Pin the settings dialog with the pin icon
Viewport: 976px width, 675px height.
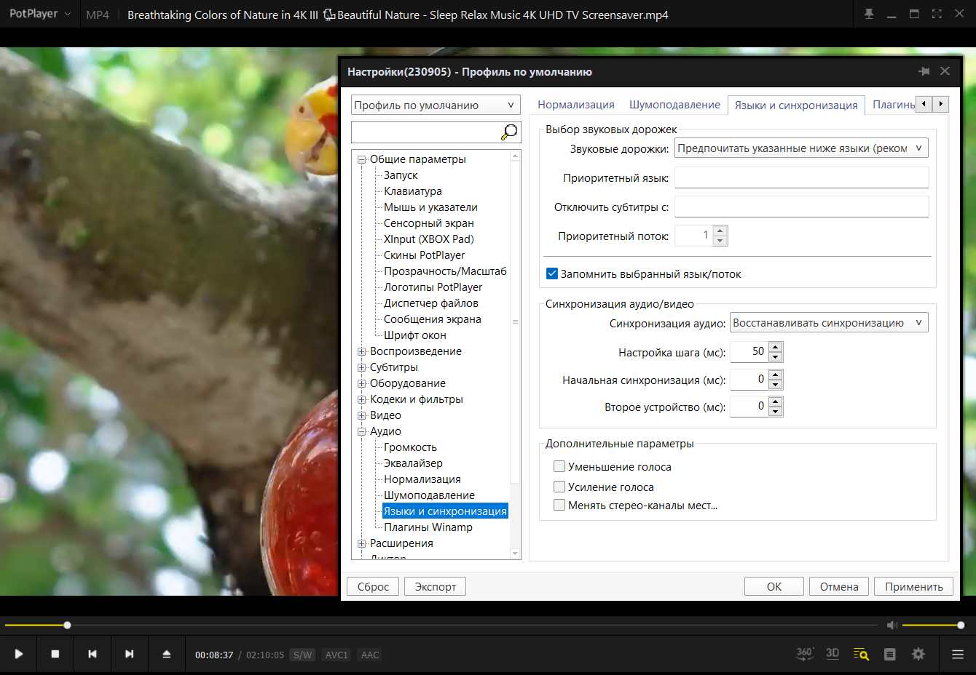click(x=924, y=71)
